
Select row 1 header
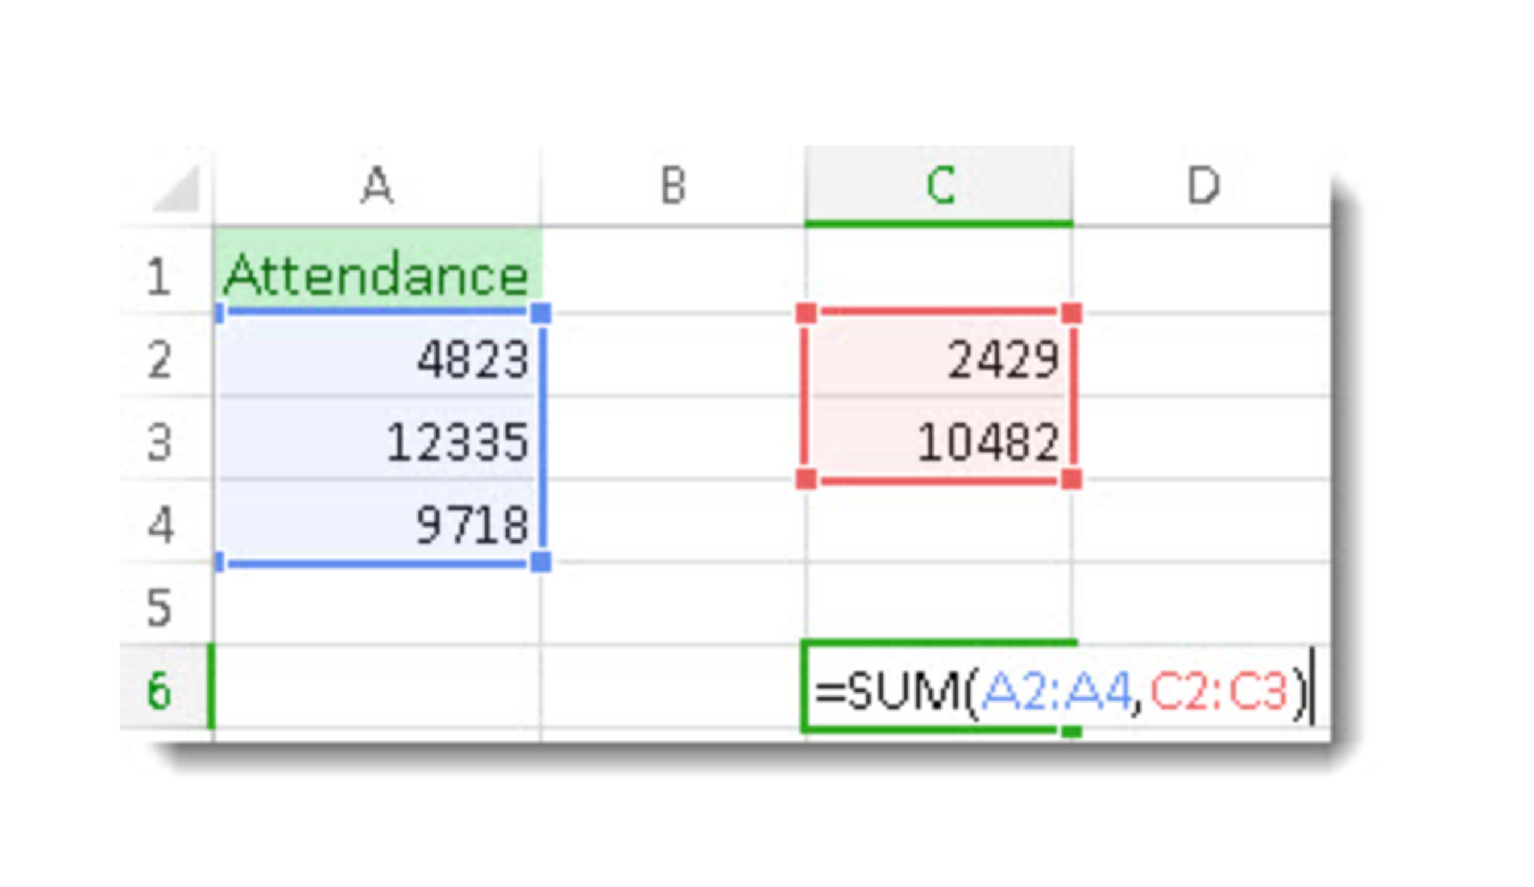pyautogui.click(x=159, y=277)
